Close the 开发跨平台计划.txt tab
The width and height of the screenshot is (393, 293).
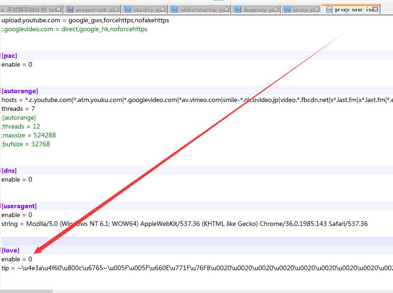pyautogui.click(x=59, y=9)
